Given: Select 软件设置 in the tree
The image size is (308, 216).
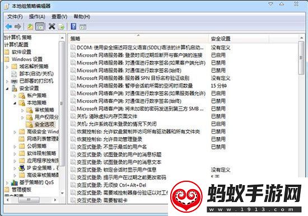Looking at the screenshot, I should 22,52.
